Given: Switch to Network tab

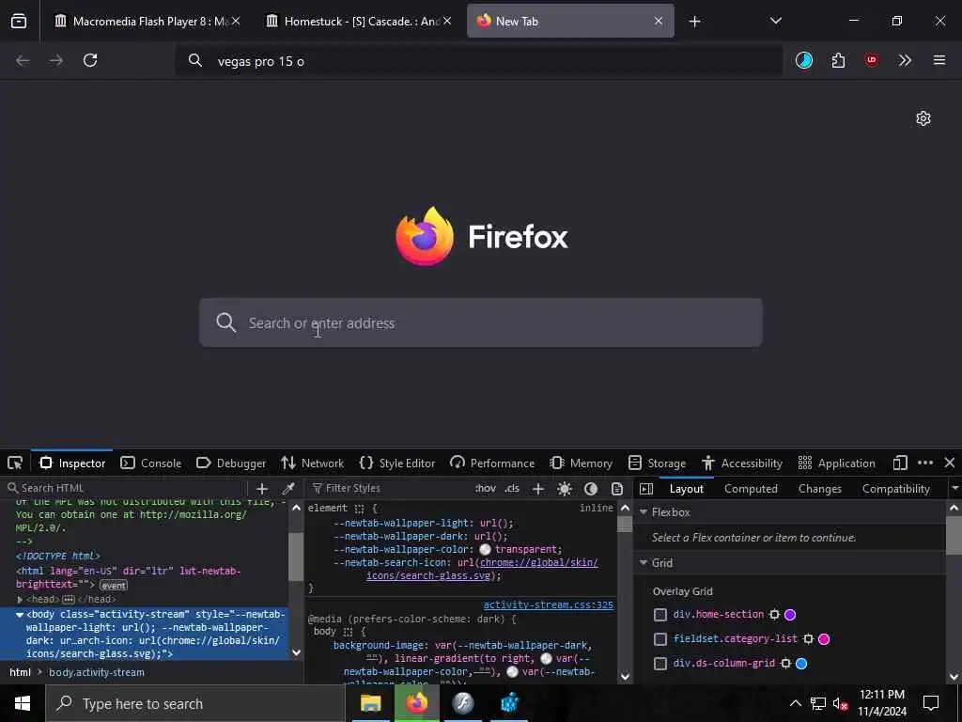Looking at the screenshot, I should click(x=312, y=463).
